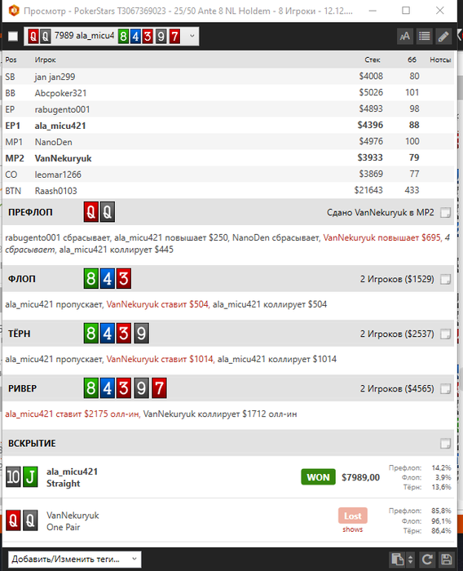
Task: Click the gray 10 card beside ala_micu421 Straight
Action: (x=13, y=476)
